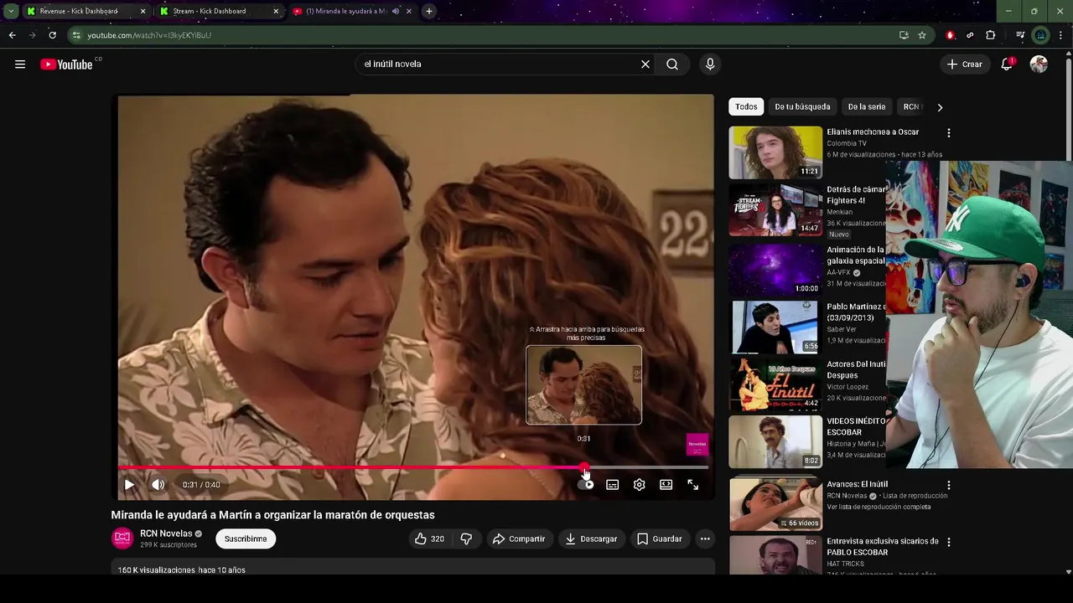Go back in browser history
Screen dimensions: 1073x603
(12, 35)
